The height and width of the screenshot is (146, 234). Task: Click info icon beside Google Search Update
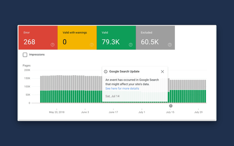click(106, 72)
